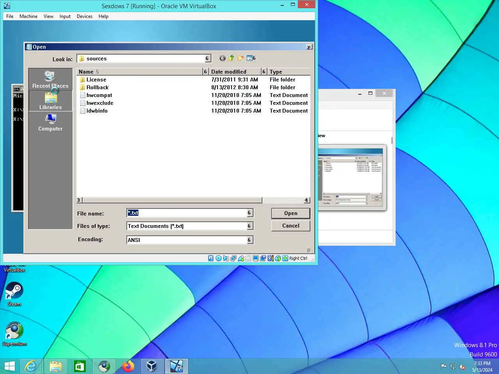
Task: Click the Supermium taskbar icon
Action: [104, 366]
